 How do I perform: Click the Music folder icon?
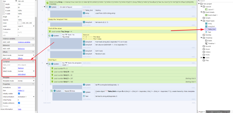coord(204,49)
